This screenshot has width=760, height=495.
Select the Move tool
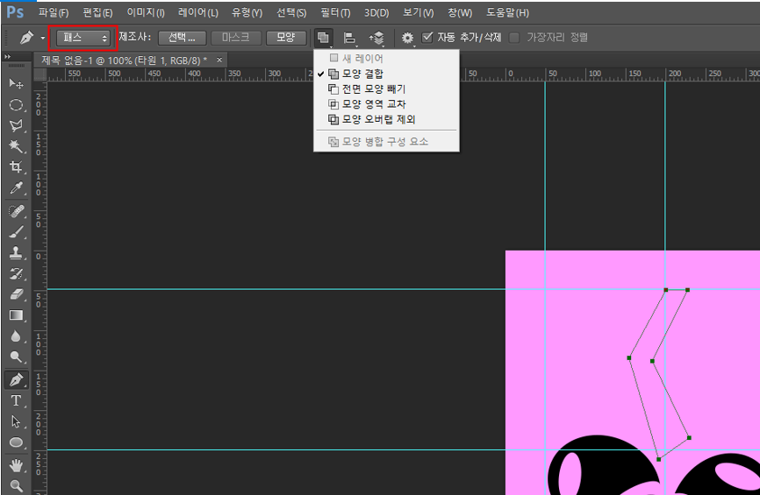(16, 83)
